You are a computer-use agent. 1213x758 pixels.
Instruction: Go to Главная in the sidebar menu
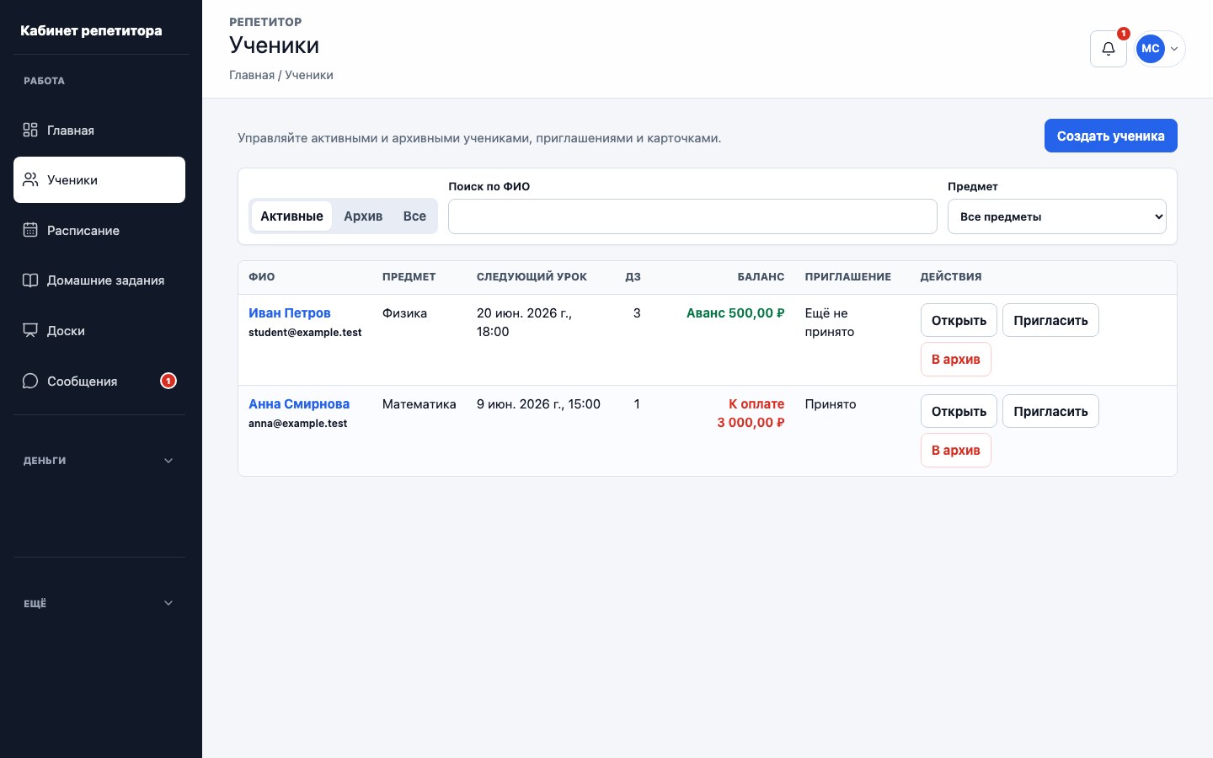99,130
